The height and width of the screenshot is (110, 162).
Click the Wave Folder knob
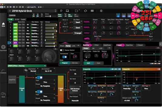coord(88,55)
